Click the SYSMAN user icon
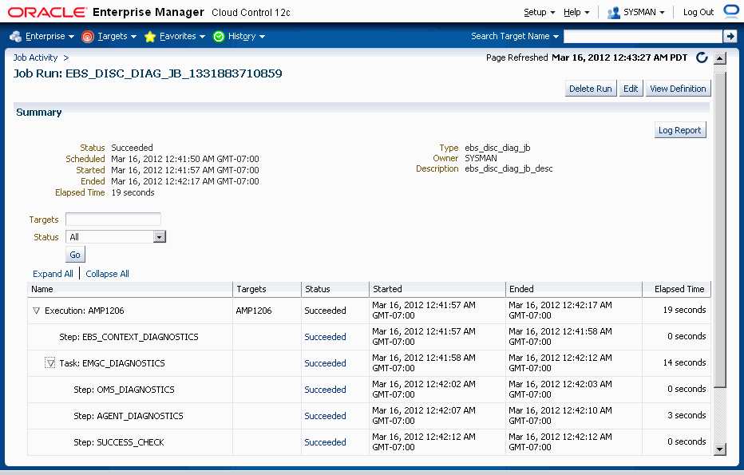The image size is (744, 475). click(x=614, y=13)
